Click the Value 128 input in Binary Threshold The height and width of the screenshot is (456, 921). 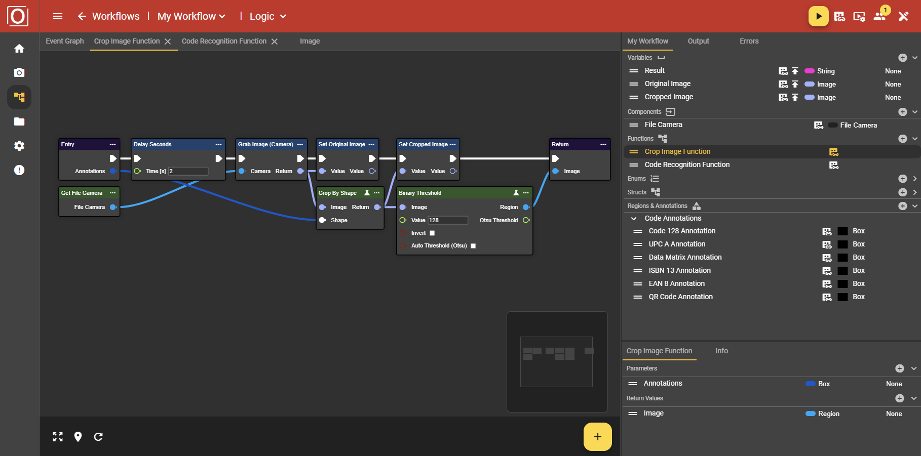tap(447, 220)
